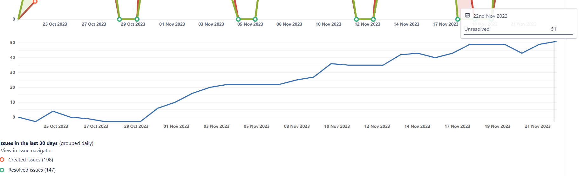Image resolution: width=579 pixels, height=176 pixels.
Task: Select the green marker beside the tooltip edge
Action: pos(458,19)
